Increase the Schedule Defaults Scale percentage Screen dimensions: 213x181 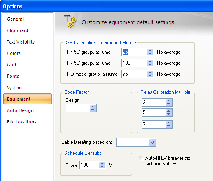point(102,163)
